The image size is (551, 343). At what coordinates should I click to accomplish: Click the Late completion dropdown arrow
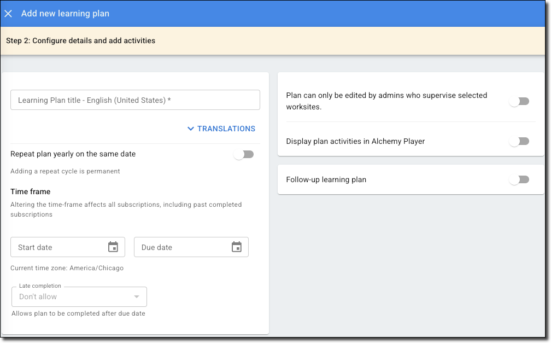point(137,297)
